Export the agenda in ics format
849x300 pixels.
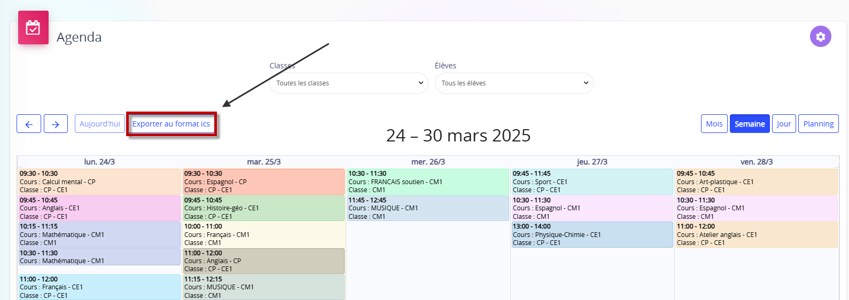171,124
